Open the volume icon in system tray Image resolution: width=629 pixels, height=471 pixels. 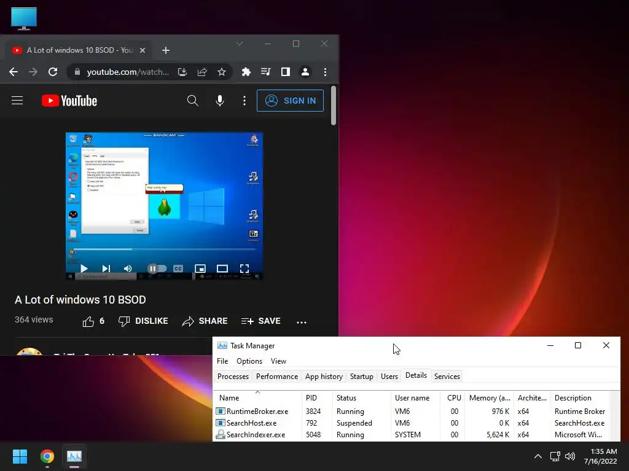(x=569, y=456)
